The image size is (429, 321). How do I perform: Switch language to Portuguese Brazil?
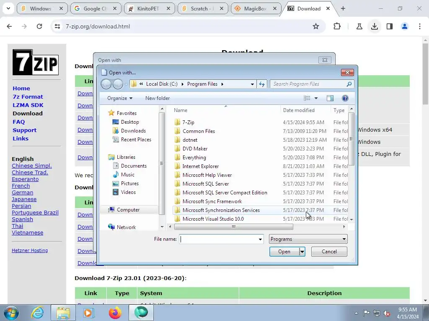tap(35, 213)
